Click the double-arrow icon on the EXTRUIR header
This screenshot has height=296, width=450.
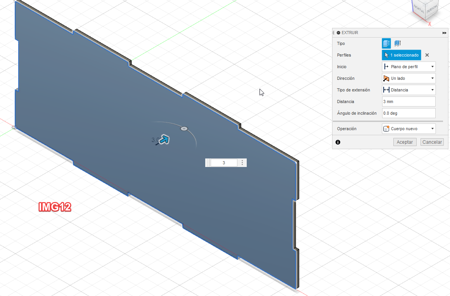[x=444, y=33]
